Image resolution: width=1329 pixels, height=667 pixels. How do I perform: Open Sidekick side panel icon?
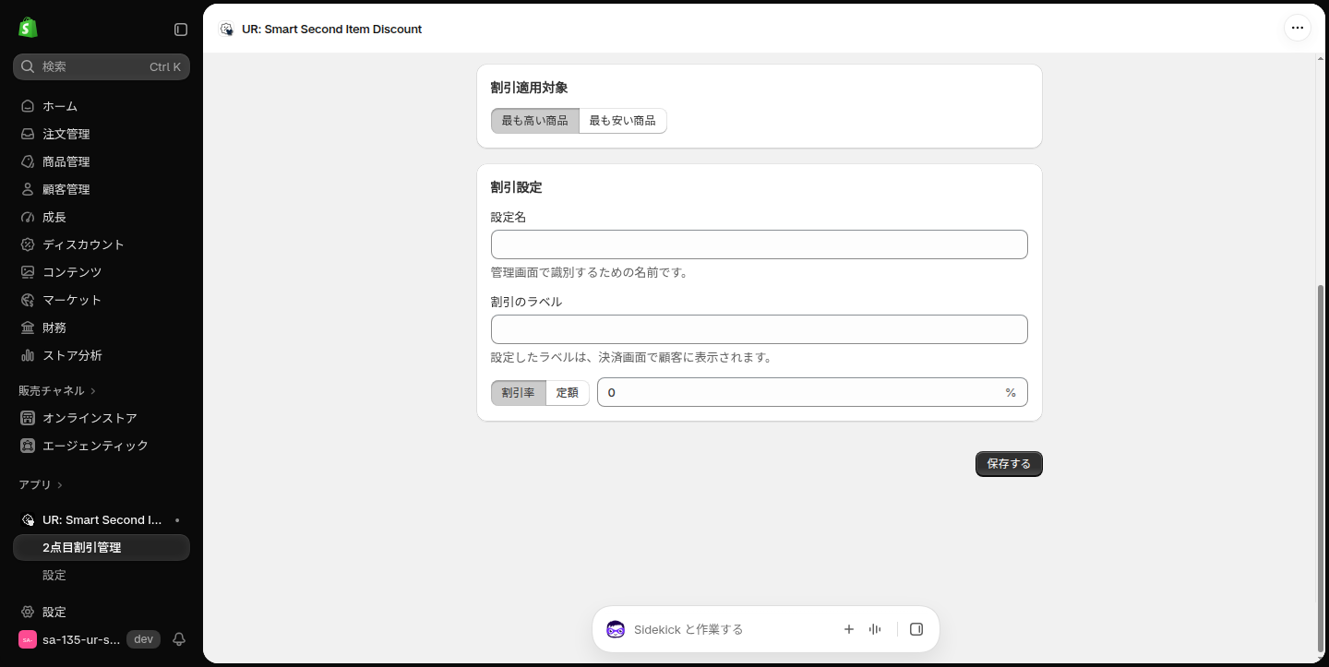[x=916, y=629]
